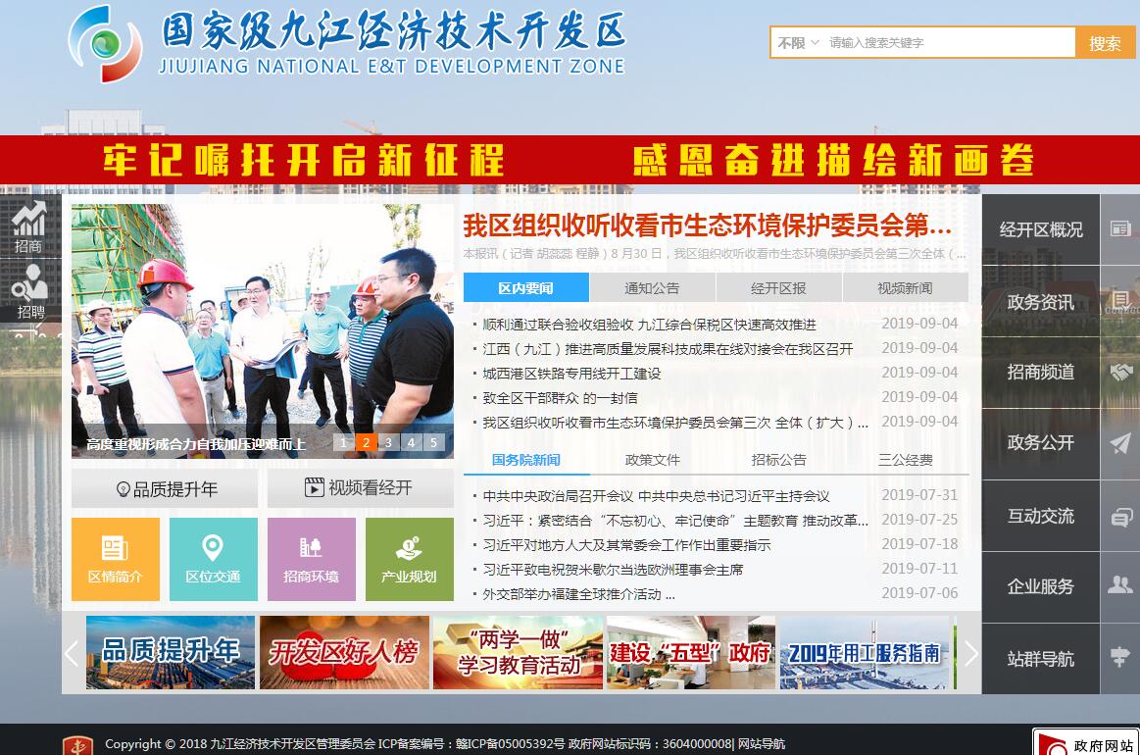Click the handshake icon beside 招商频道
This screenshot has height=755, width=1140.
[x=1119, y=373]
